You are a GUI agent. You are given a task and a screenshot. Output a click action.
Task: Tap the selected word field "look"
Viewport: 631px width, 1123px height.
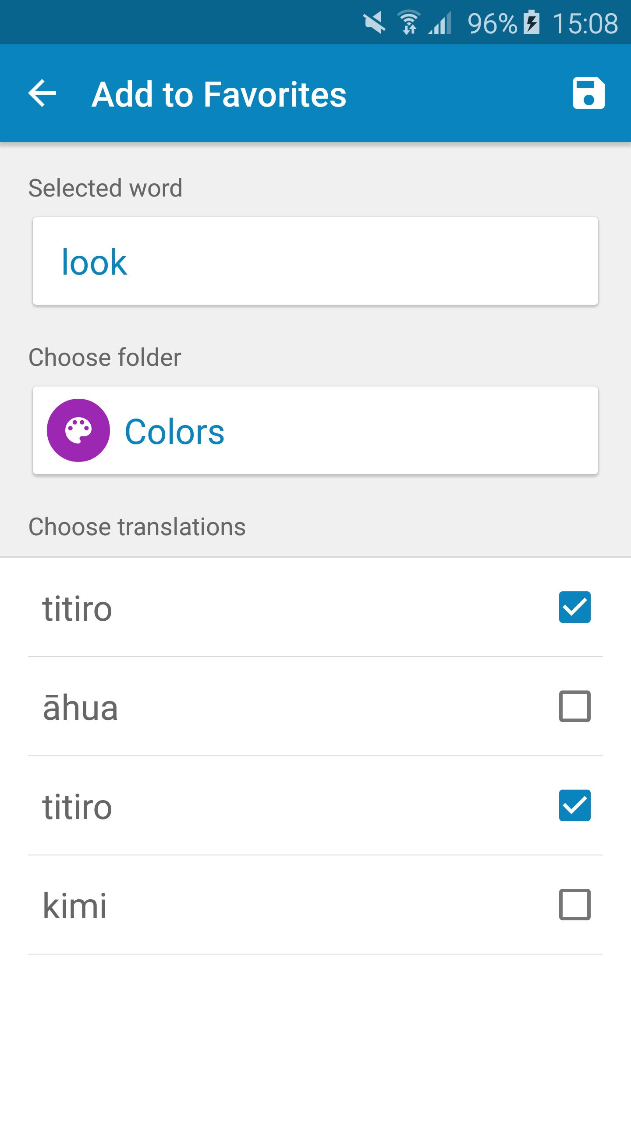coord(315,261)
